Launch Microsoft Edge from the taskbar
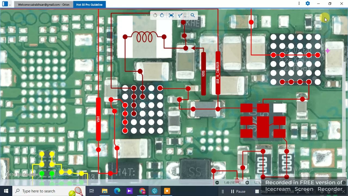The image size is (348, 196). 117,191
